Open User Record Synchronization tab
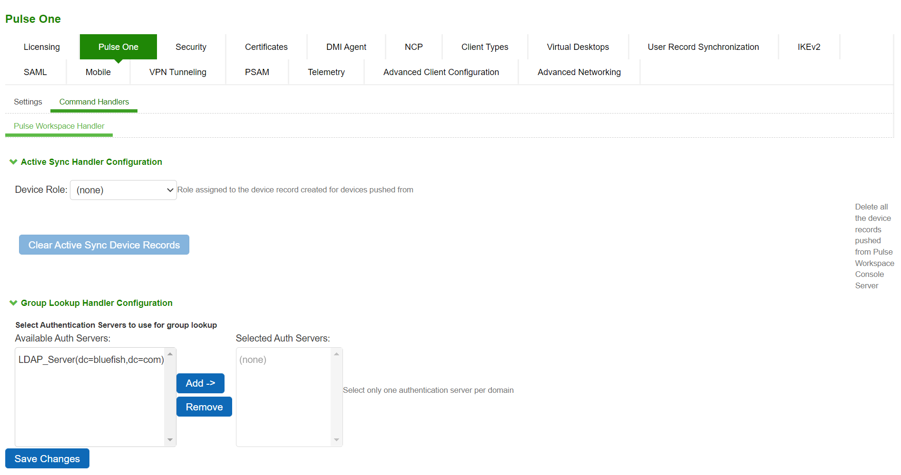Screen dimensions: 901x475 tap(703, 47)
